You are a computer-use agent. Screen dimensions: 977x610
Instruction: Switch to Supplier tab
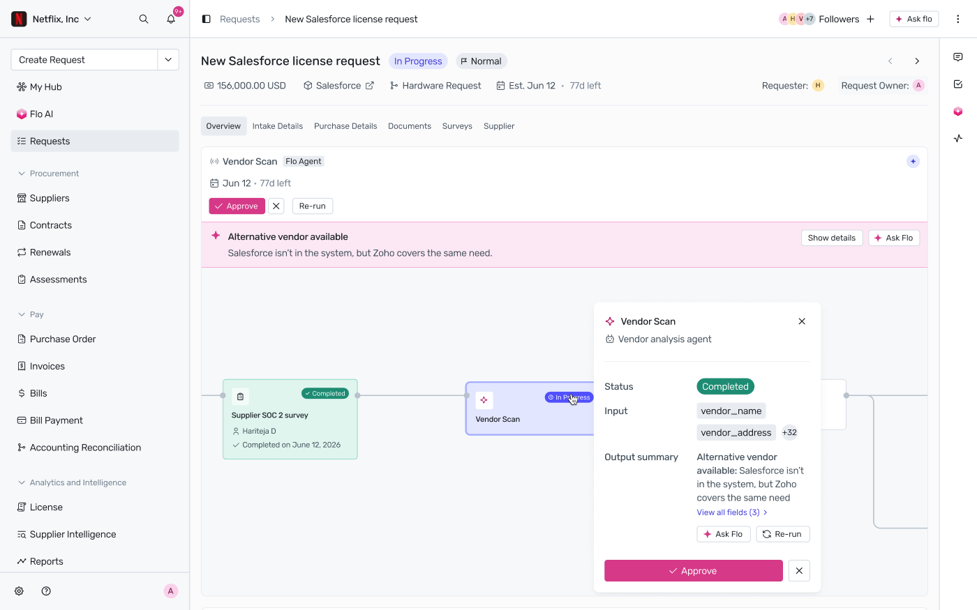499,126
